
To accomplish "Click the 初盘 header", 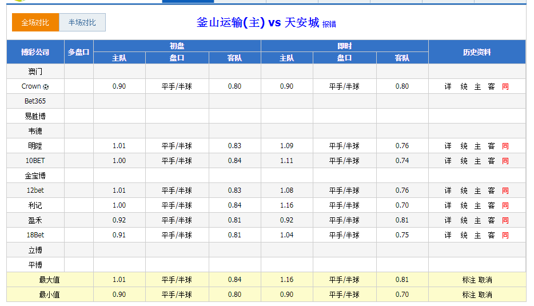I will [177, 46].
